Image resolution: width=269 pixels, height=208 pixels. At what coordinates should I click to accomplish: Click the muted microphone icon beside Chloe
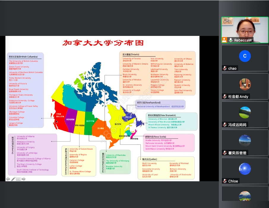pyautogui.click(x=225, y=181)
